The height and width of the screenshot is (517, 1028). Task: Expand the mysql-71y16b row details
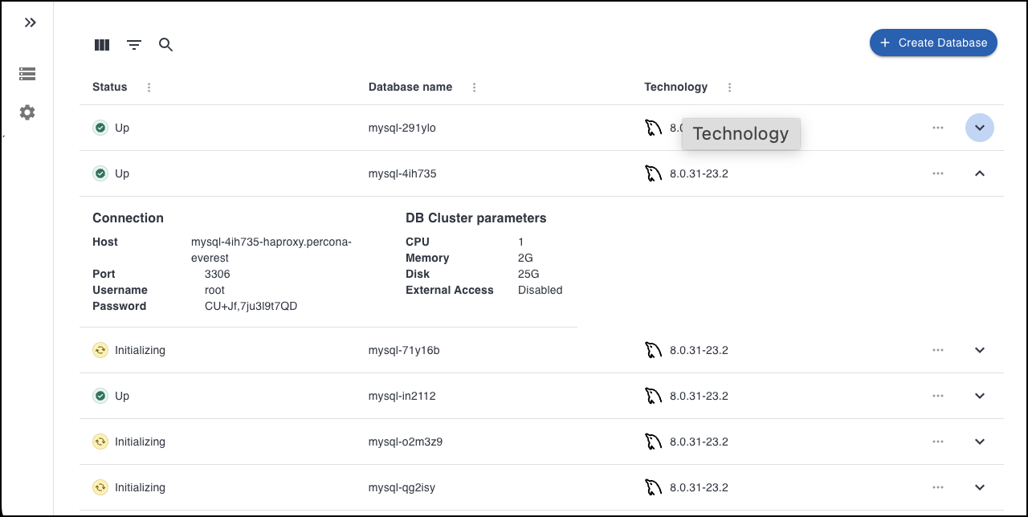click(x=979, y=350)
